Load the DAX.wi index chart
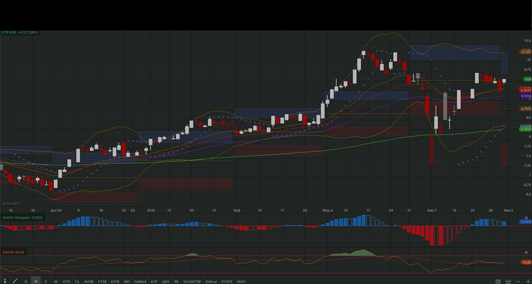This screenshot has height=284, width=532. point(212,281)
